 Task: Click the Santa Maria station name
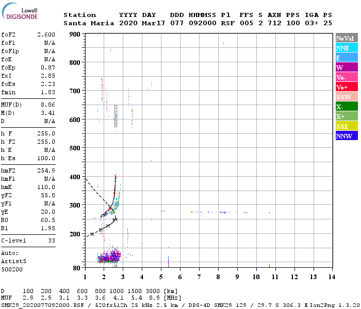pos(89,23)
